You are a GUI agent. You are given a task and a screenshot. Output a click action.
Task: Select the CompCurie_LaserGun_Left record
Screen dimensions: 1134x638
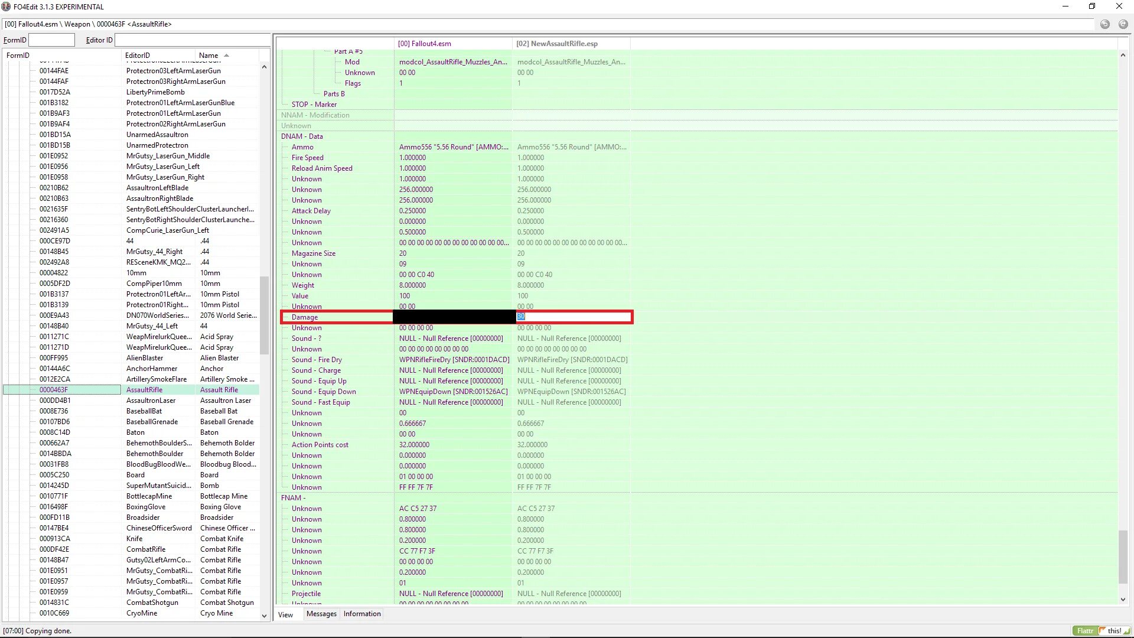(x=131, y=230)
